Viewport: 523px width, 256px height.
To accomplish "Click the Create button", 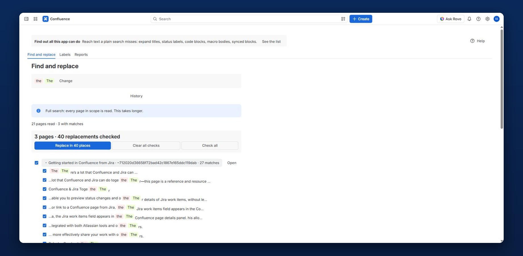I will point(361,19).
